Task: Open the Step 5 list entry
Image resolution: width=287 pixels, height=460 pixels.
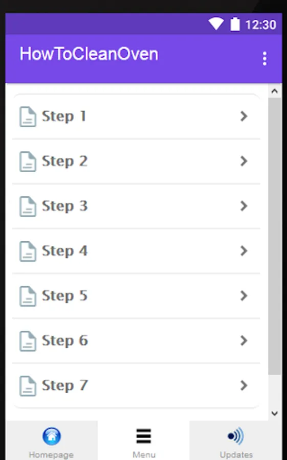Action: pyautogui.click(x=136, y=296)
